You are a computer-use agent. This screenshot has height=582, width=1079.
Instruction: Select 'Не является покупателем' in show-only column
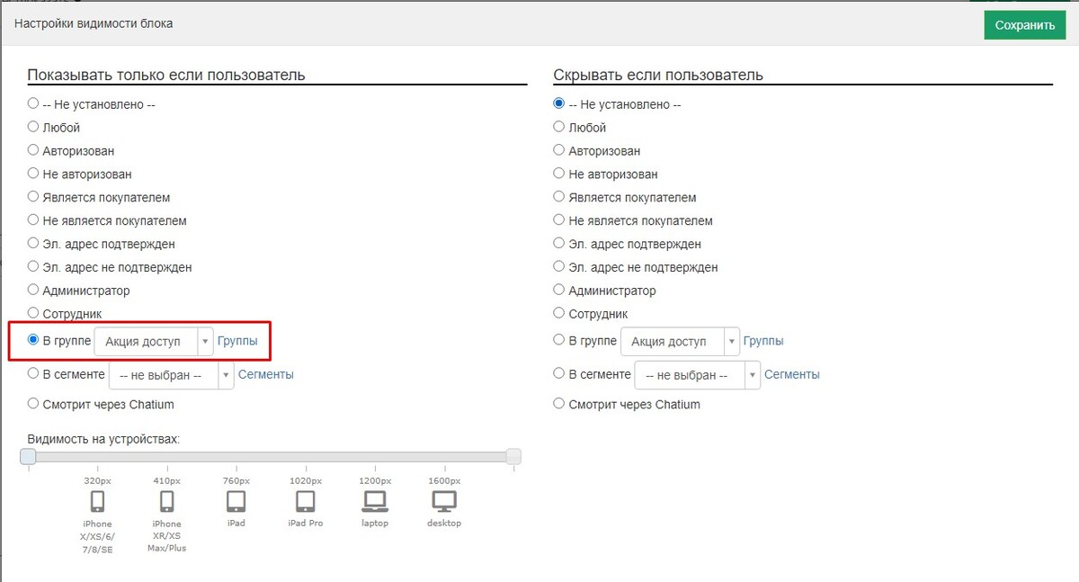33,220
